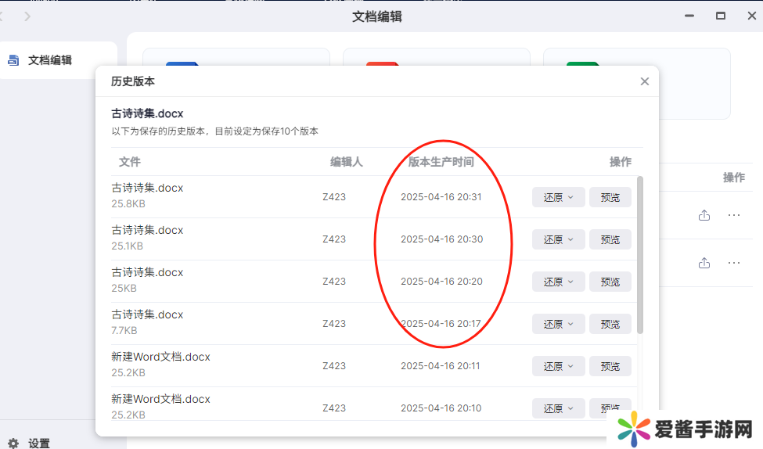Expand 还原 dropdown for the 20:31 version

coord(558,197)
